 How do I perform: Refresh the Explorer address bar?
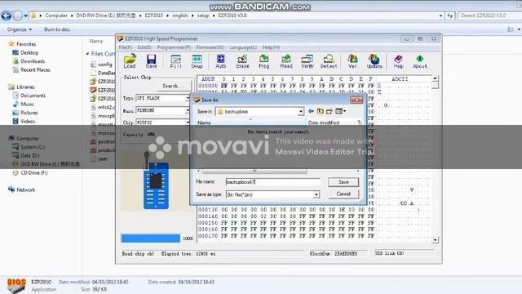tap(450, 16)
